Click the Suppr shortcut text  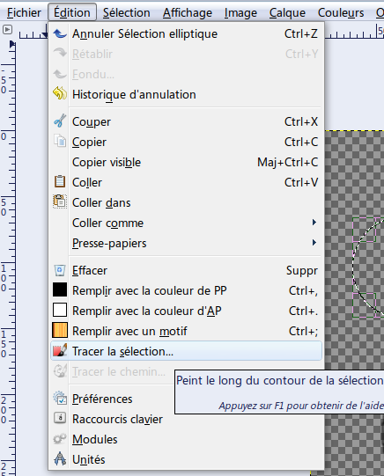(302, 271)
